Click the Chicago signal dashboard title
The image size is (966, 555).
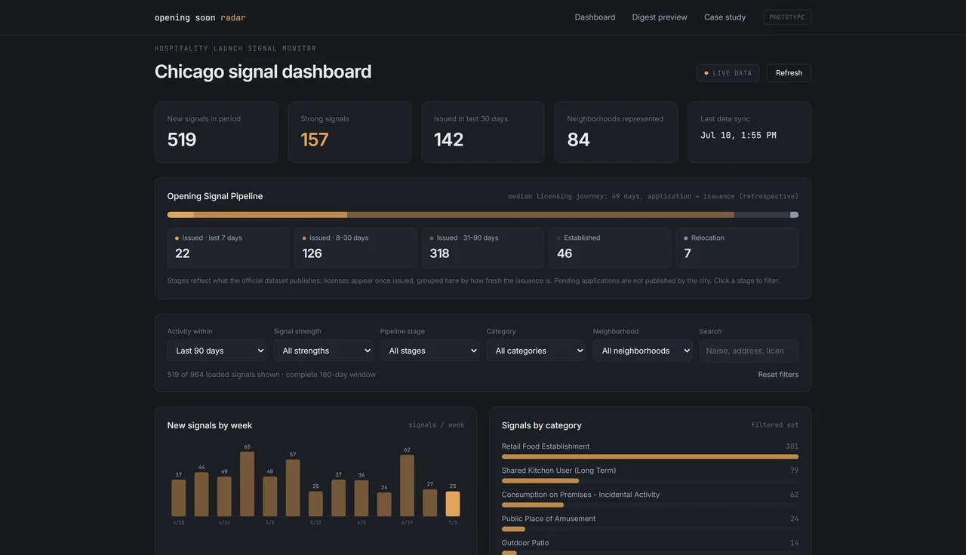(x=263, y=72)
